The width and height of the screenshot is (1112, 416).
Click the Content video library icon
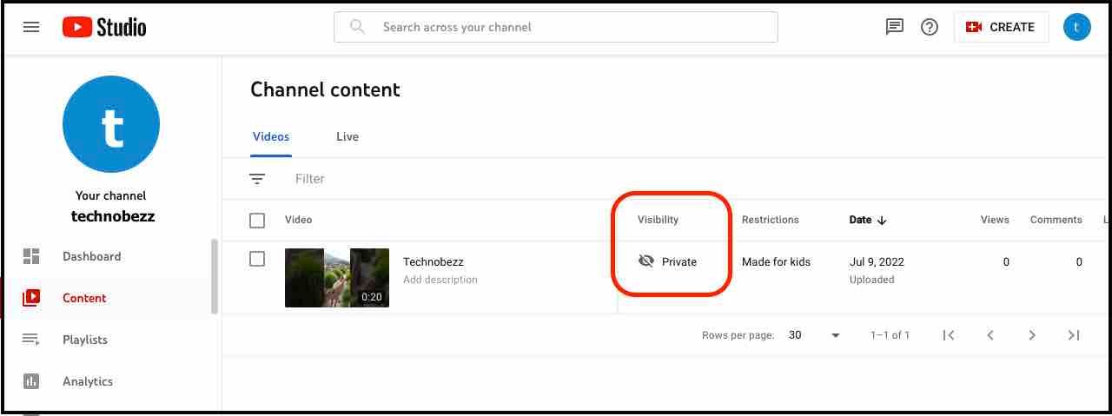pyautogui.click(x=31, y=298)
